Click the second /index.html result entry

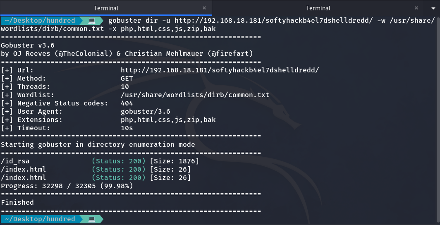[24, 178]
